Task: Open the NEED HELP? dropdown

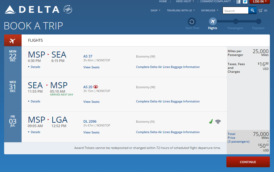Action: pyautogui.click(x=185, y=1)
